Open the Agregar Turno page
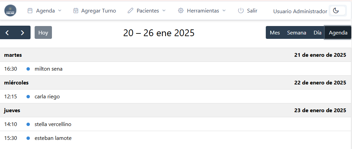The width and height of the screenshot is (352, 149). [98, 10]
